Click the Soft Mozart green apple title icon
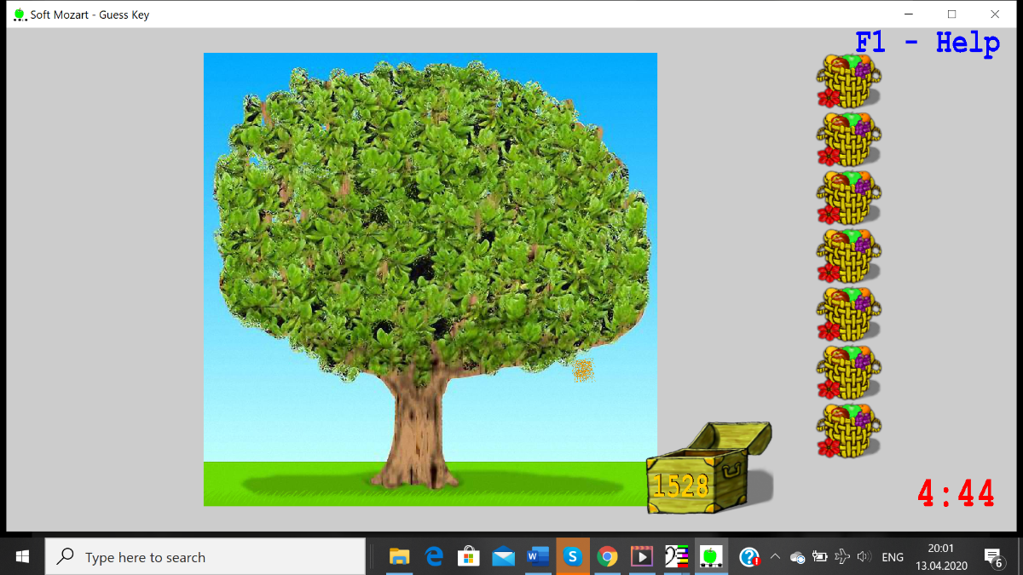This screenshot has height=575, width=1023. 20,14
